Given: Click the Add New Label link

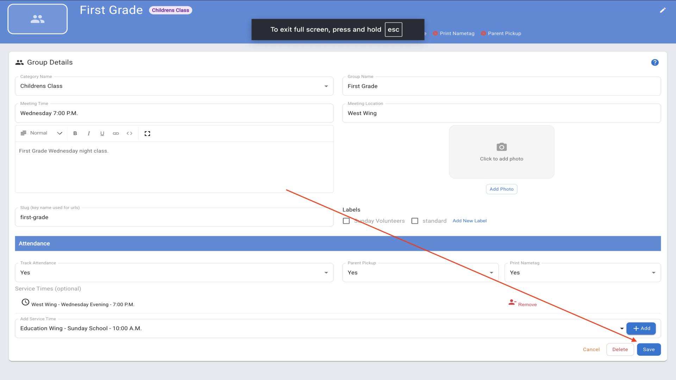Looking at the screenshot, I should (469, 221).
